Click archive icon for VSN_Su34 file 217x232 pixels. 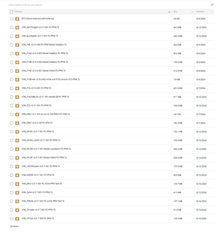click(17, 193)
